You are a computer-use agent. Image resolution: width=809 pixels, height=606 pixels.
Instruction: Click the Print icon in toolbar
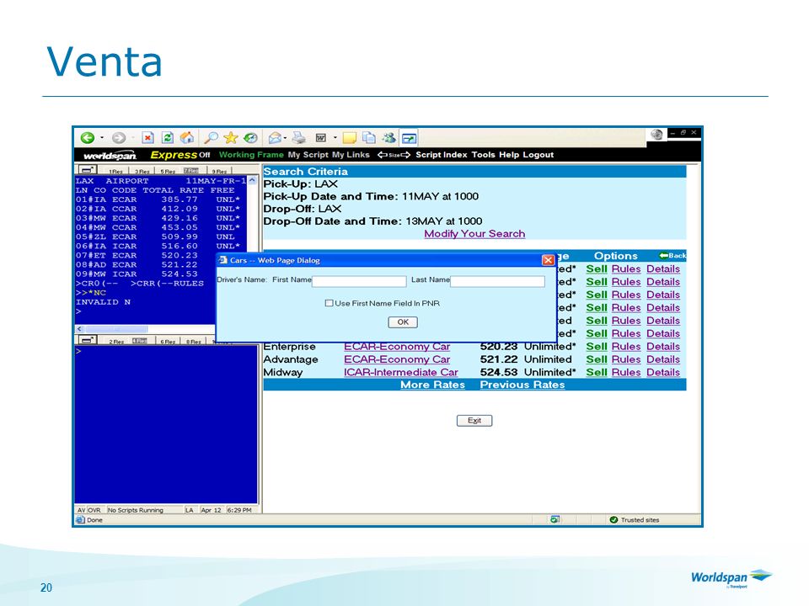298,137
